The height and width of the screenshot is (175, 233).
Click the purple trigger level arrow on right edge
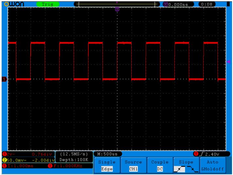click(228, 61)
